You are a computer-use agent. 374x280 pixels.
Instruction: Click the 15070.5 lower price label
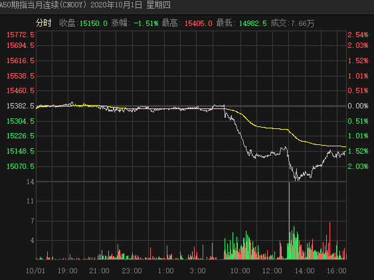(21, 166)
